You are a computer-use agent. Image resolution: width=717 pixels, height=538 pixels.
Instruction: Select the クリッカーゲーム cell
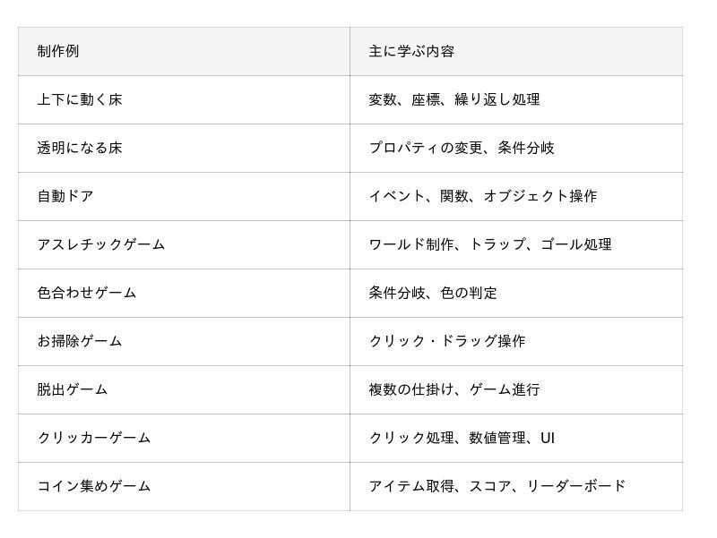point(184,439)
